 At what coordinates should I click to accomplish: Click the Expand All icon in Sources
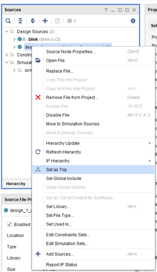pos(33,21)
